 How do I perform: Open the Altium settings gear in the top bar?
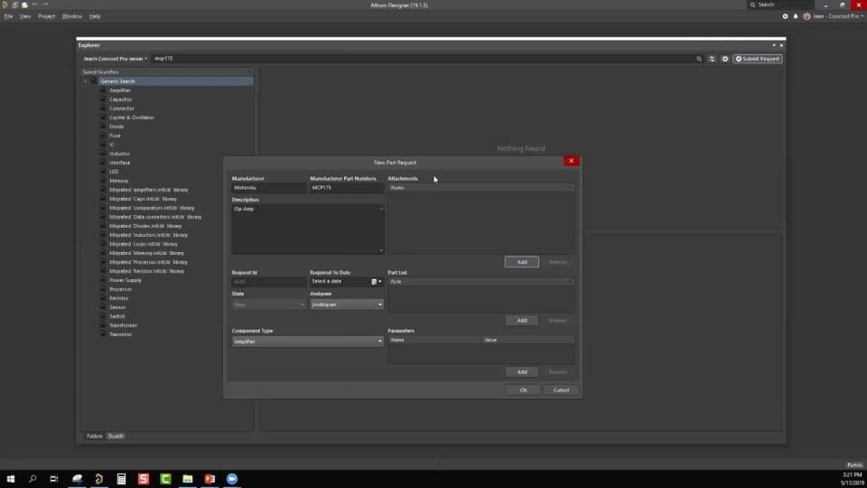785,16
